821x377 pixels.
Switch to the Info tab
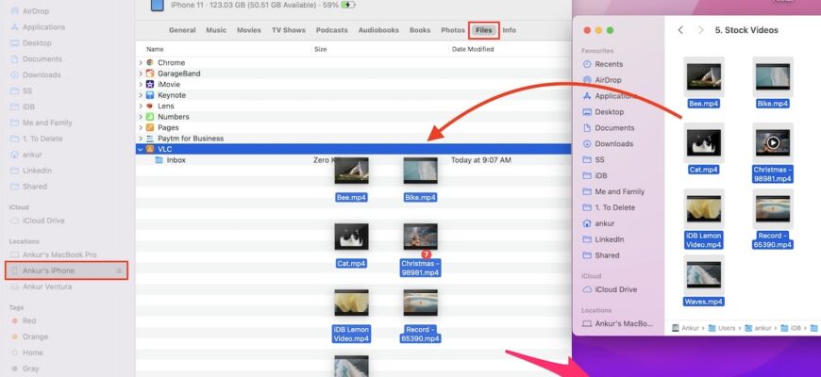point(510,30)
